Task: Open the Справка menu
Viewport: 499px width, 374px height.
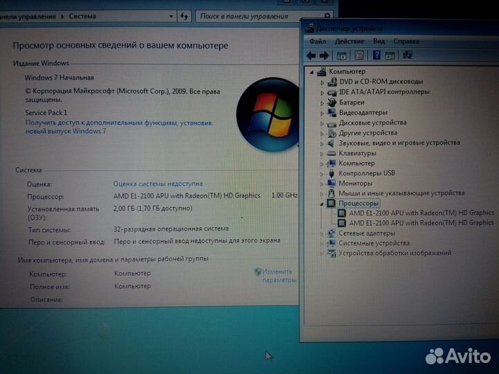Action: 406,42
